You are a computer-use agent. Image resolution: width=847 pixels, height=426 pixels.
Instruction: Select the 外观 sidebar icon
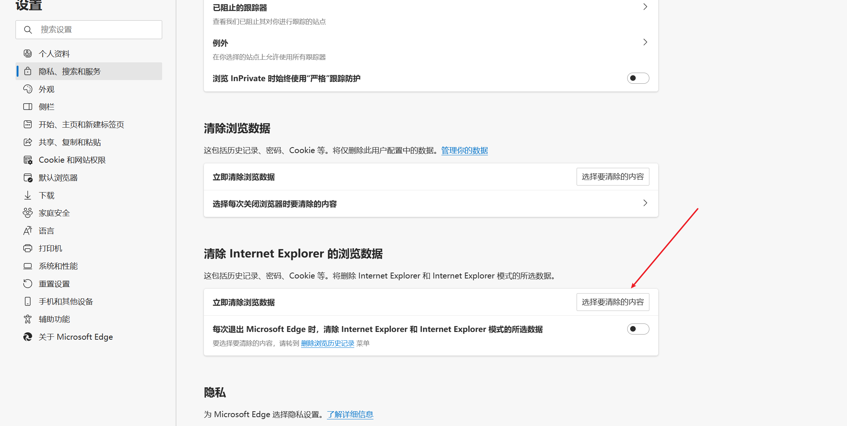[46, 89]
